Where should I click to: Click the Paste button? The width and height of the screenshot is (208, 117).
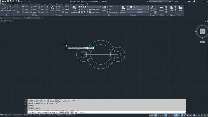pos(171,9)
